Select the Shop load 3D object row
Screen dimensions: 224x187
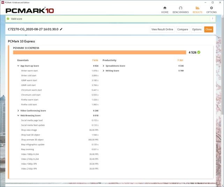pyautogui.click(x=60, y=135)
